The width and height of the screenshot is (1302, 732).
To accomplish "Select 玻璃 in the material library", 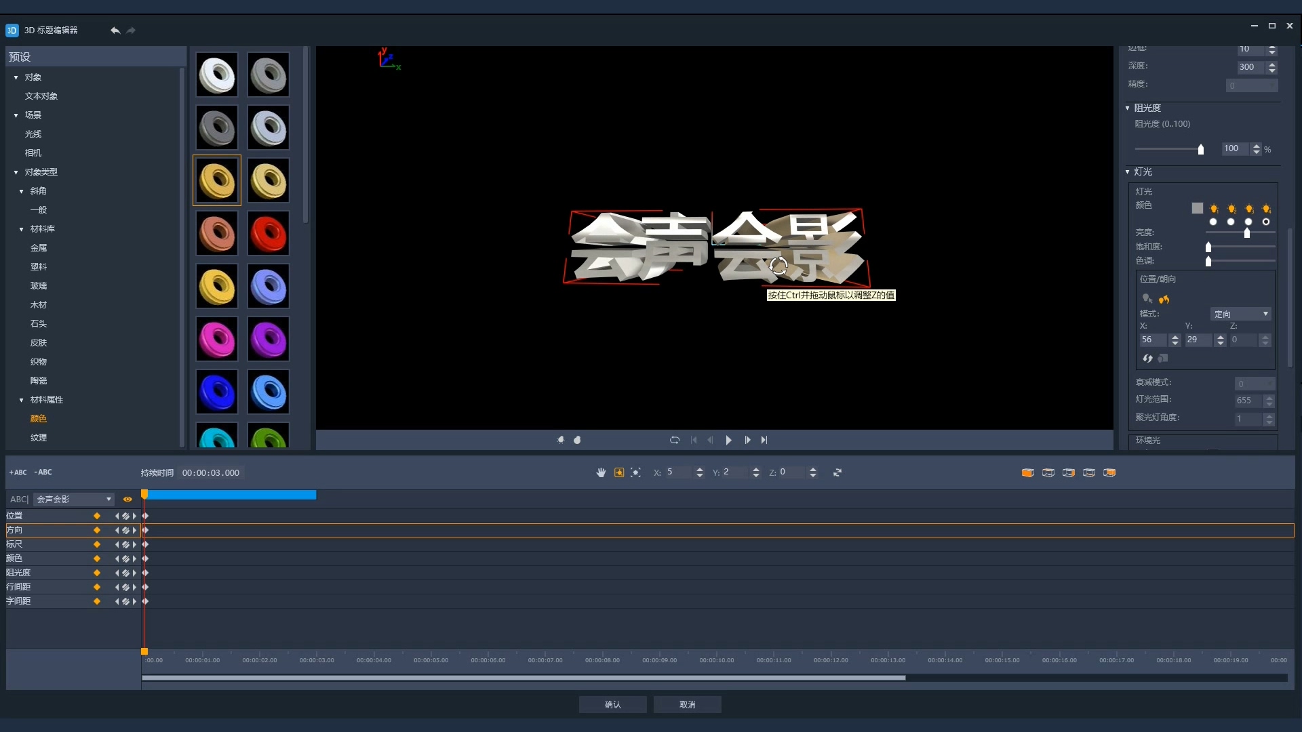I will tap(39, 286).
